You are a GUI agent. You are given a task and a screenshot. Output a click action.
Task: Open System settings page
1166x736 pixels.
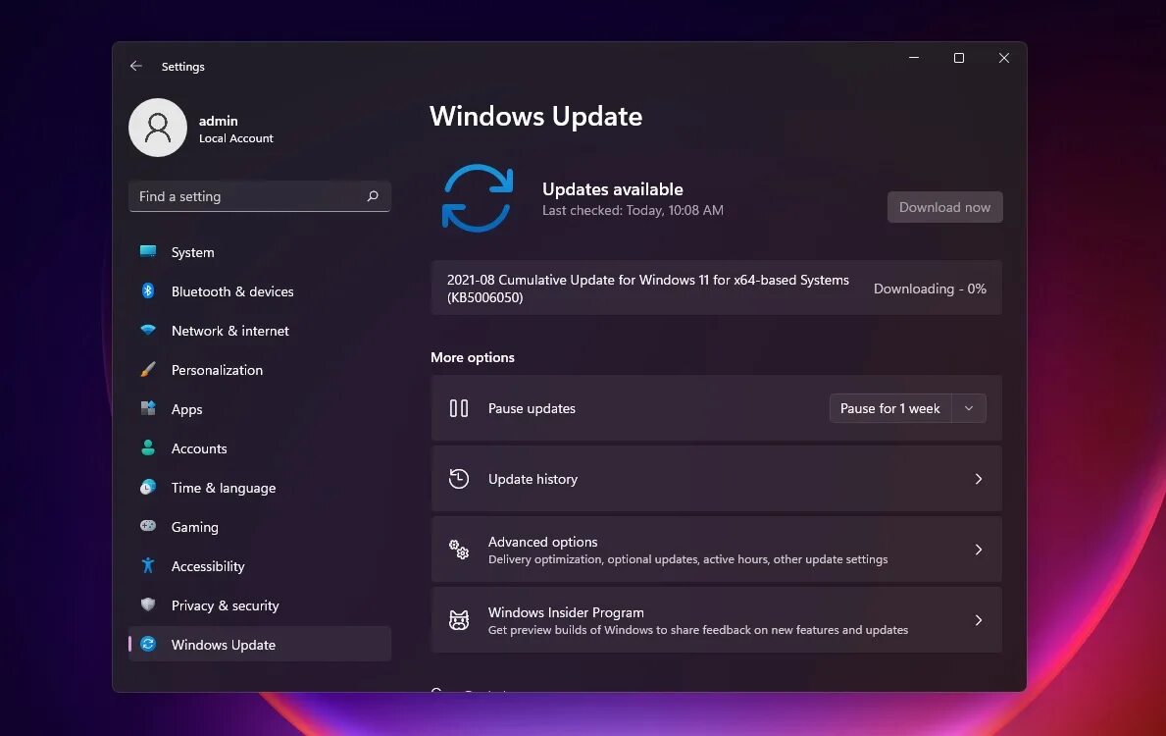(x=260, y=252)
